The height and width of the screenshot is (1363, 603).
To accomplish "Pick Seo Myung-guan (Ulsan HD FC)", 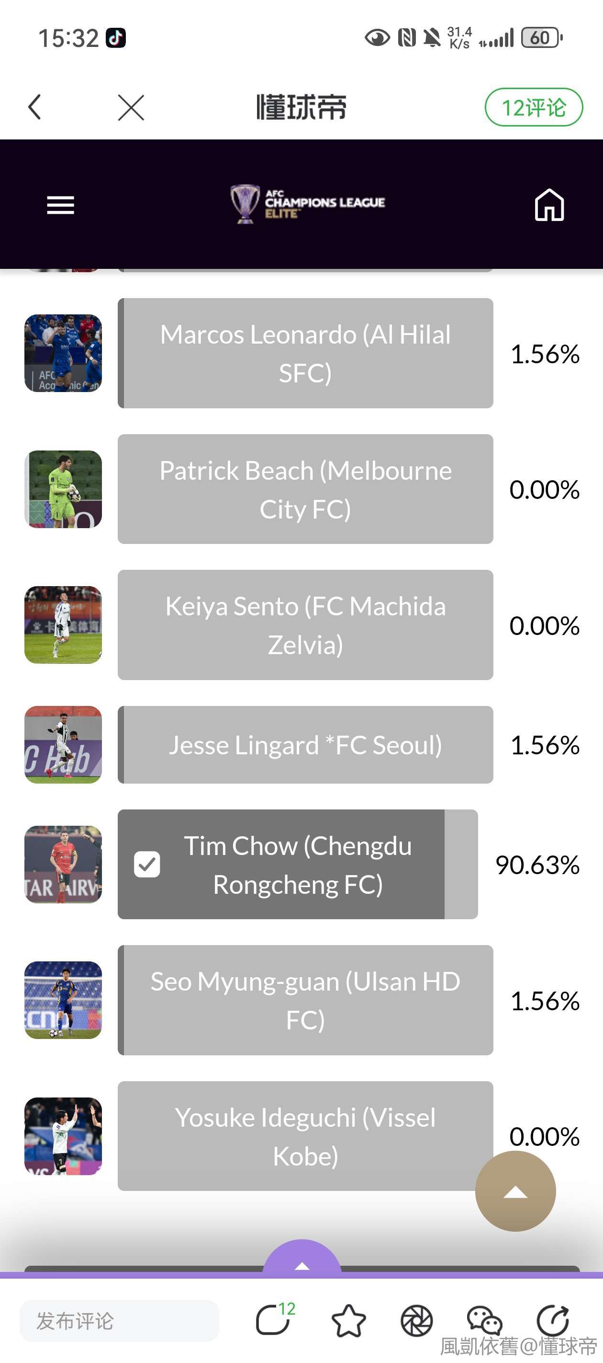I will 305,1000.
